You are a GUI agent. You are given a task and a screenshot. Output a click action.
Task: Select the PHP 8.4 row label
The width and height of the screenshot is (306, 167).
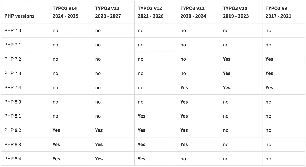point(13,159)
